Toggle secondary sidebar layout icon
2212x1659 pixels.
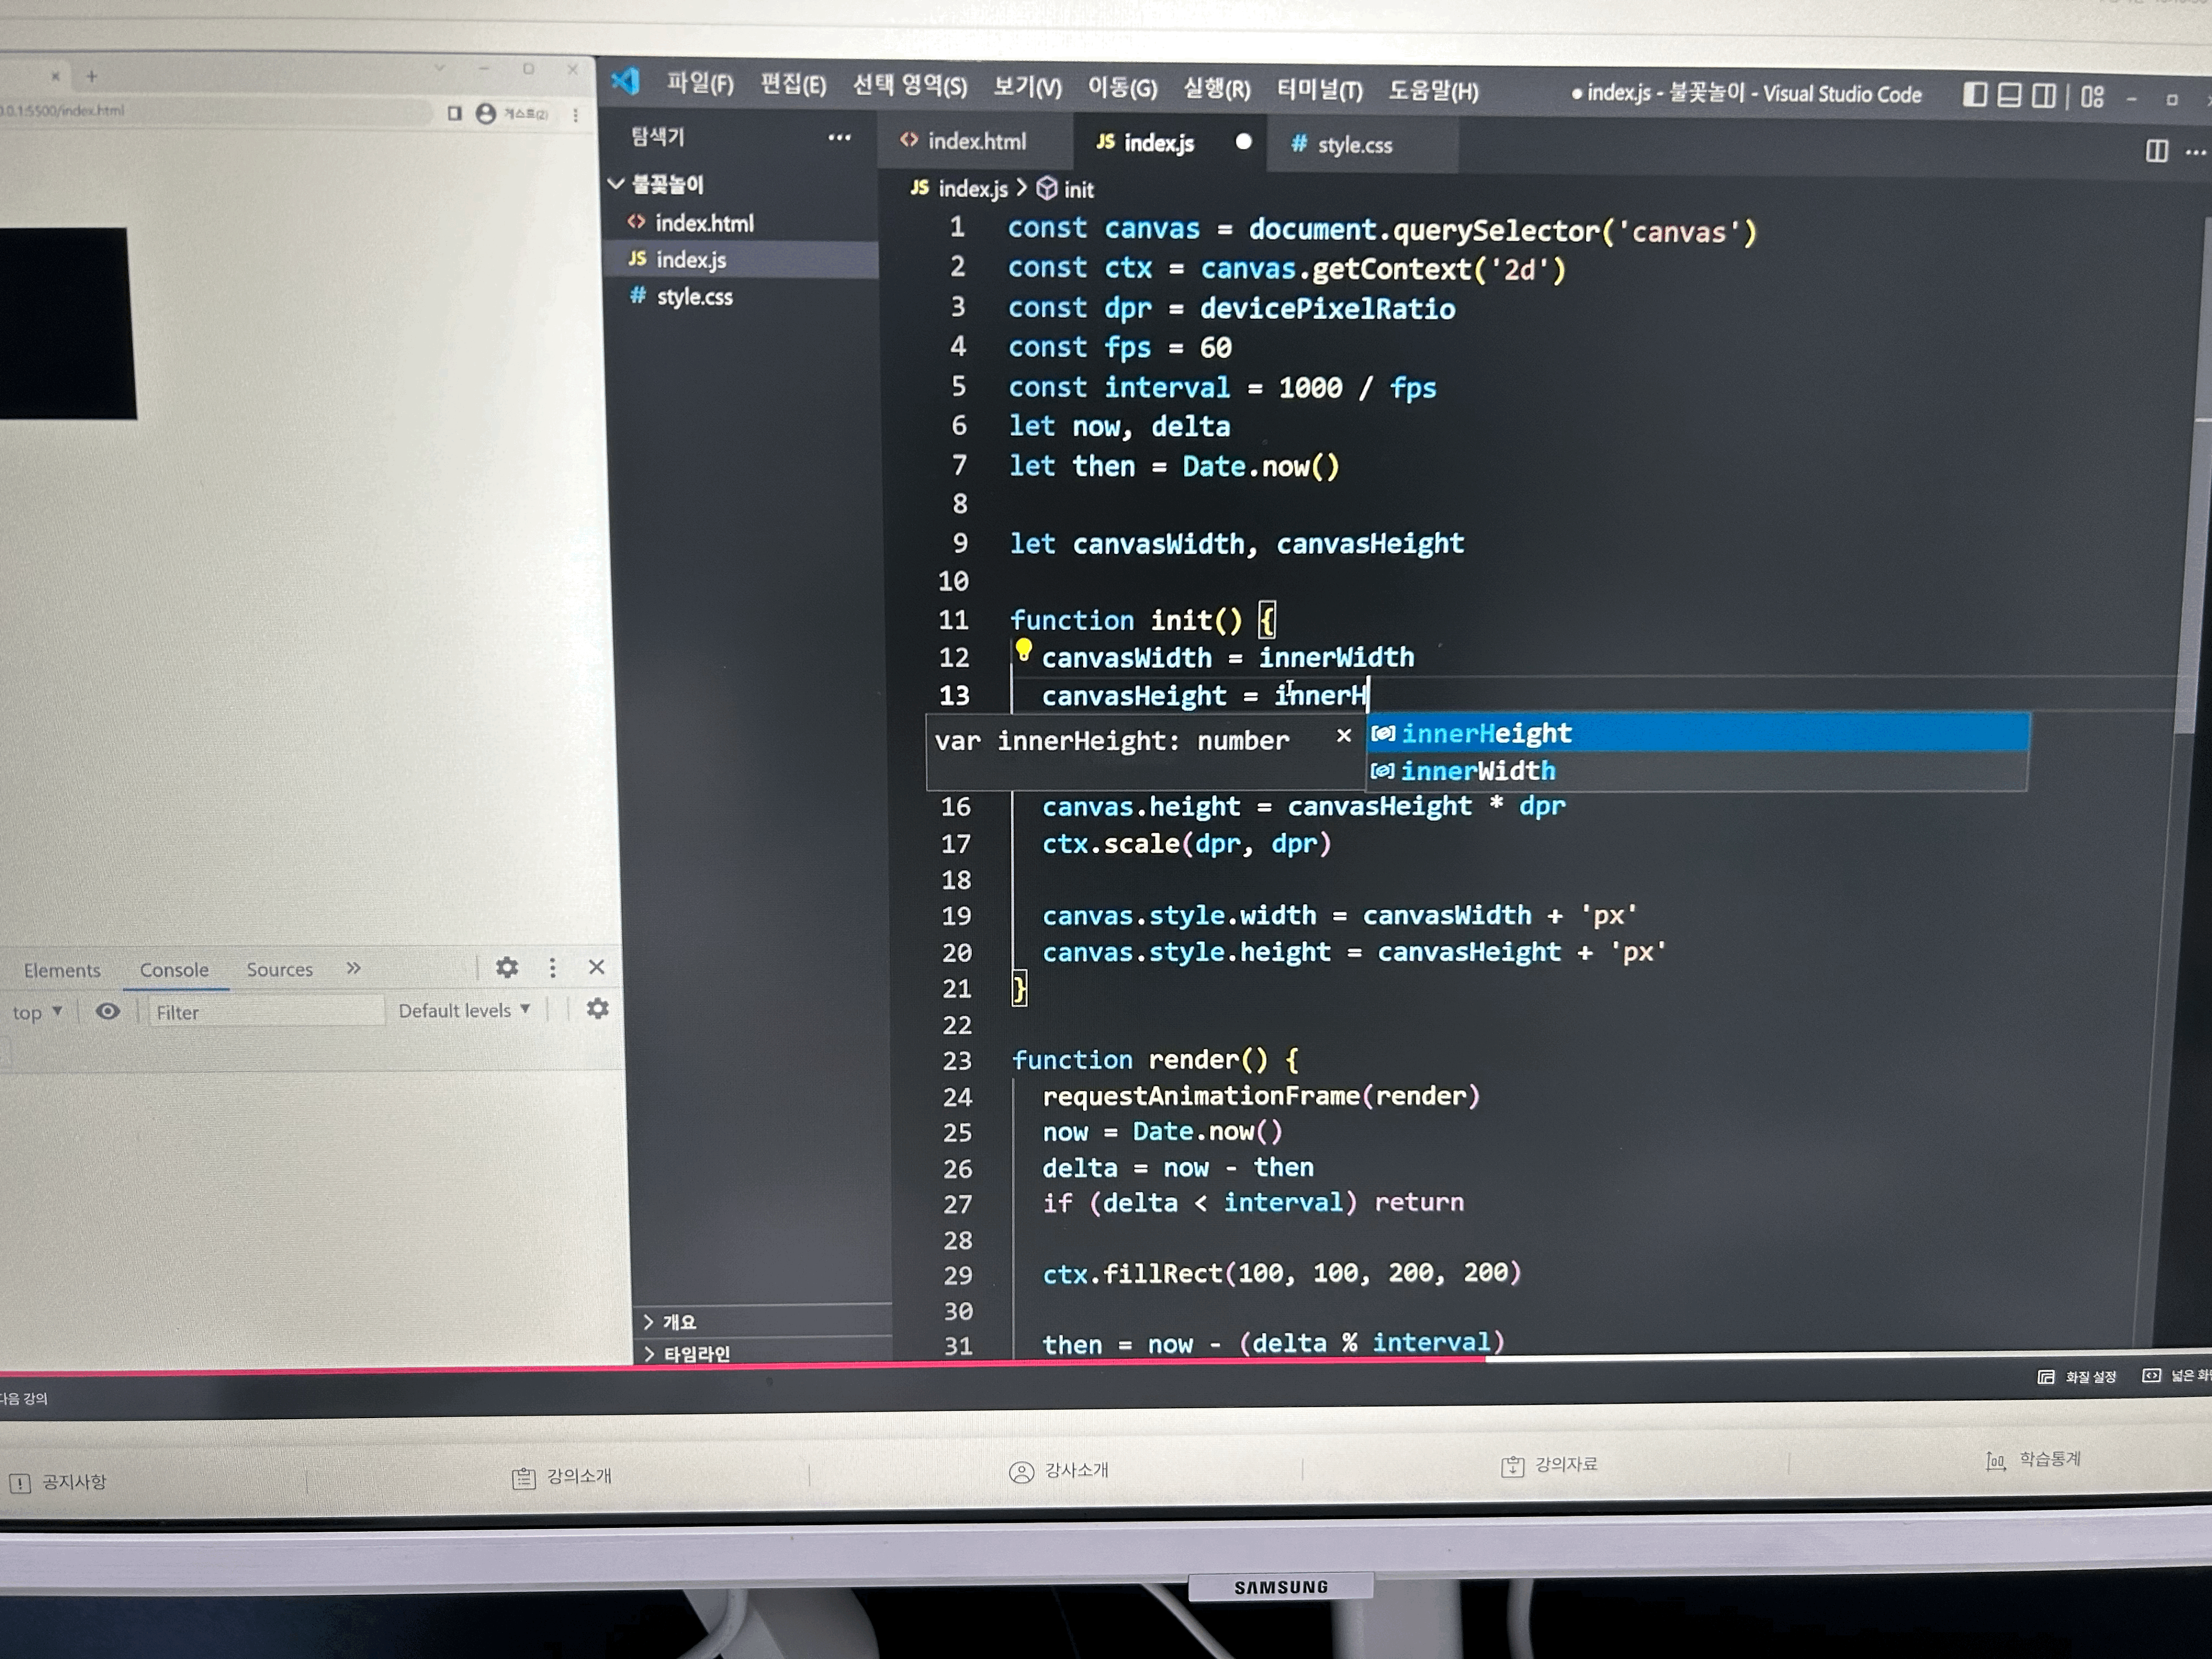[x=2044, y=96]
